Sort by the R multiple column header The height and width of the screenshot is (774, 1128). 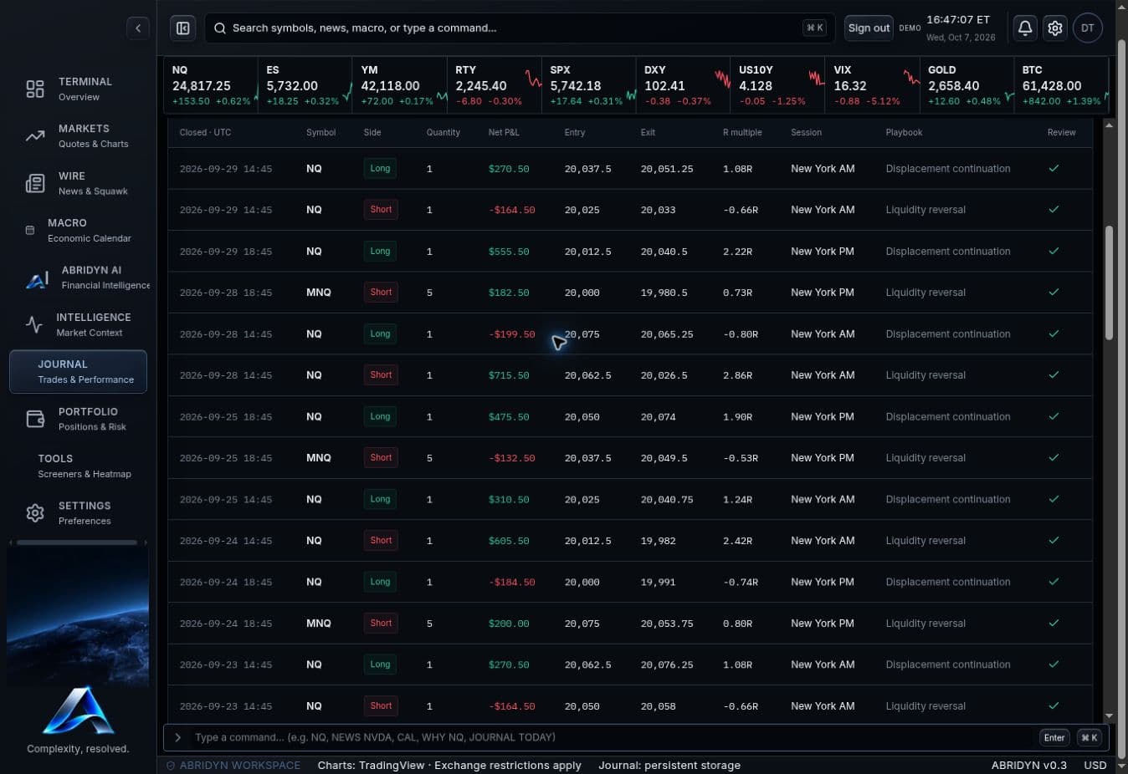pyautogui.click(x=742, y=132)
